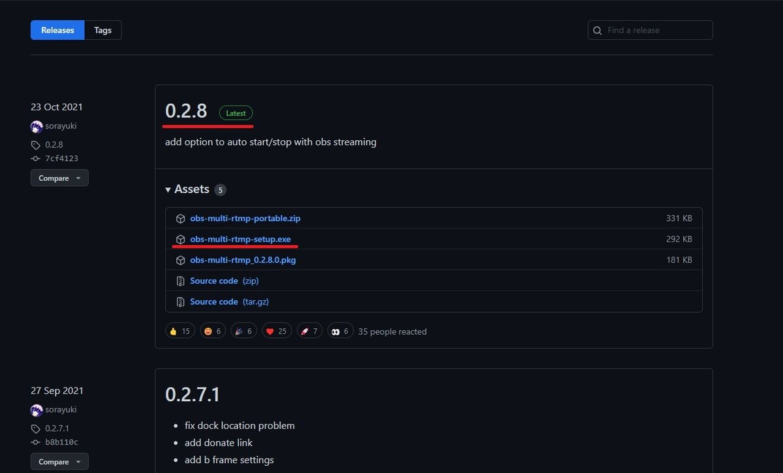Download Source code (zip)
Screen dimensions: 783x473
tap(224, 281)
